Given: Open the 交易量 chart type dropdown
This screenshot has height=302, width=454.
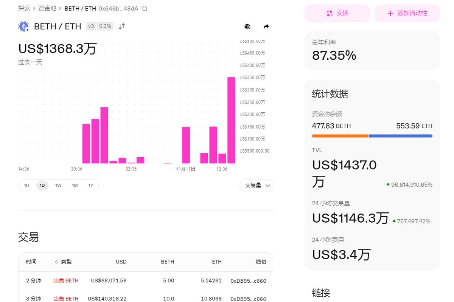Looking at the screenshot, I should point(257,186).
